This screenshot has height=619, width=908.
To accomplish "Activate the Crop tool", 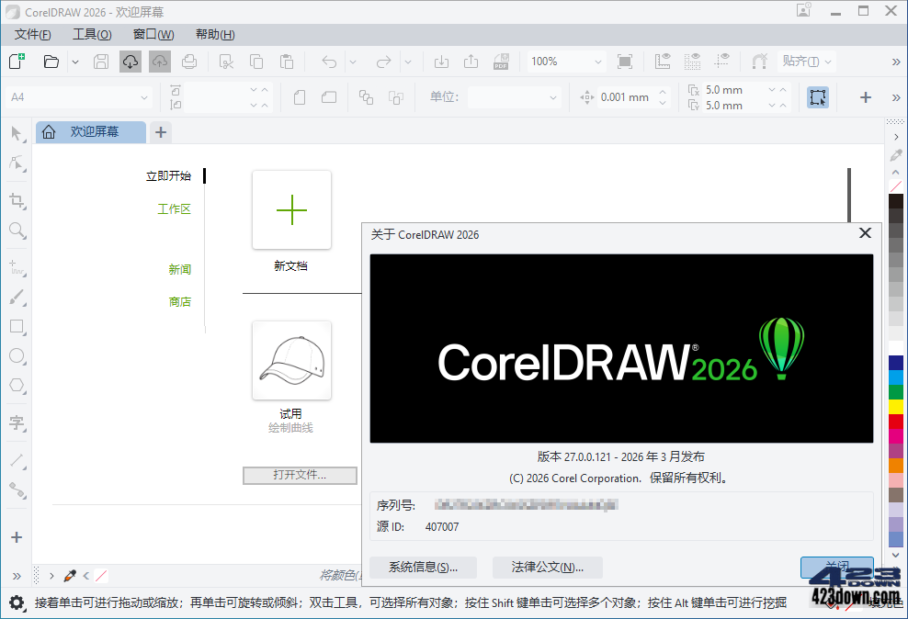I will [17, 201].
